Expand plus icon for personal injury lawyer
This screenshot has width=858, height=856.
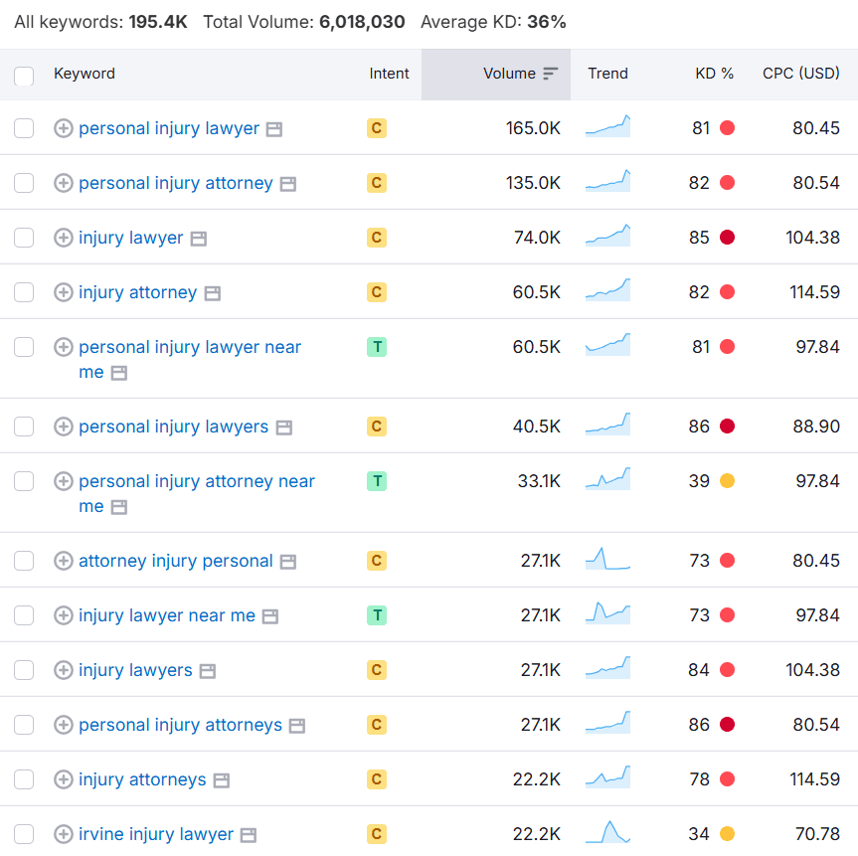[64, 128]
